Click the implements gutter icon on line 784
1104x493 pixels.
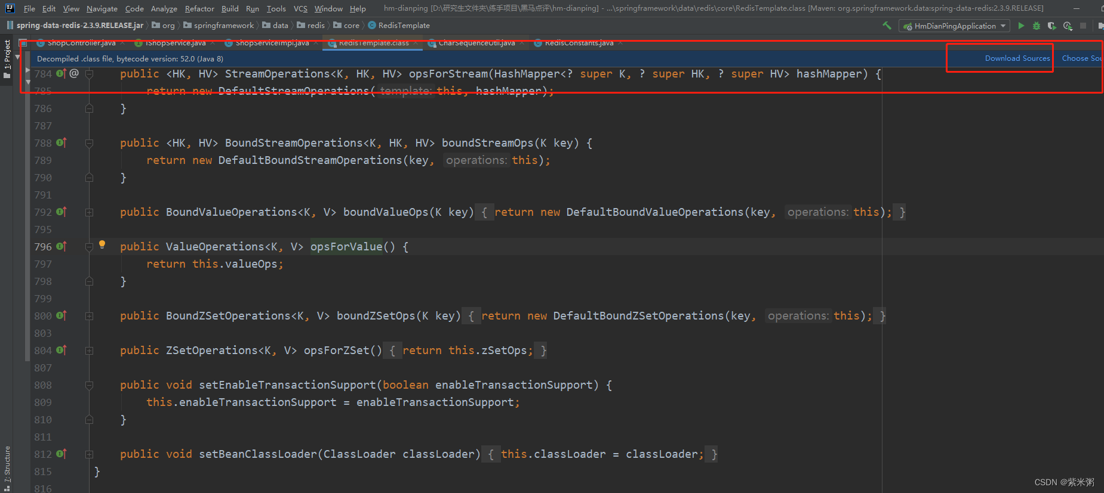[61, 73]
